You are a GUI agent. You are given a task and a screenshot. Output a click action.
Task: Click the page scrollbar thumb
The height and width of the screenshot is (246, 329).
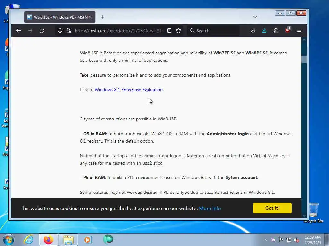click(304, 59)
